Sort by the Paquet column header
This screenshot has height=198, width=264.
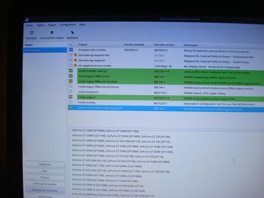100,44
